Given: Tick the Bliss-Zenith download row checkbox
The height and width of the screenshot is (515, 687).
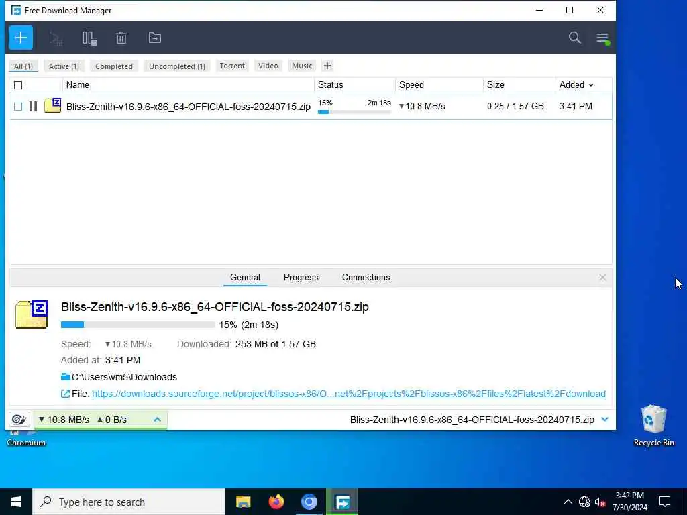Looking at the screenshot, I should coord(18,107).
